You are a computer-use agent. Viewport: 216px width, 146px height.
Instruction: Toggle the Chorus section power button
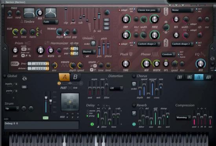[134, 76]
